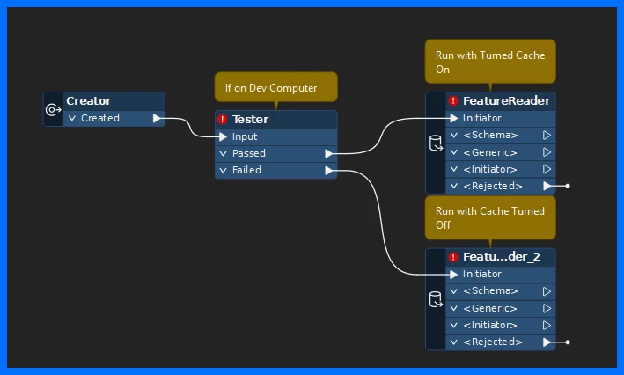Screen dimensions: 624x375
Task: Click <Initiator> label on Featu...der_2
Action: 490,325
